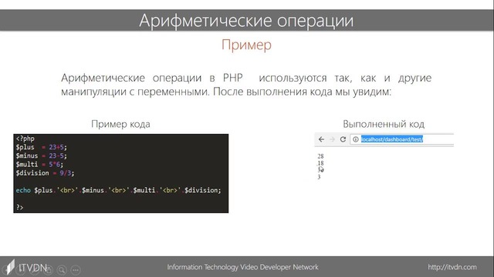This screenshot has width=494, height=277.
Task: Click the output value "18"
Action: [320, 163]
